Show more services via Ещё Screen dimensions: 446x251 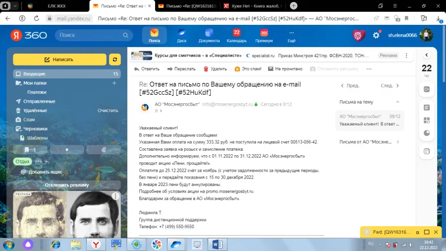291,36
